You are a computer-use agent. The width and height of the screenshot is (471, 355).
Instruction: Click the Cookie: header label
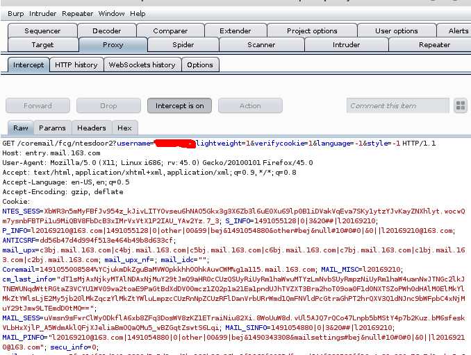(x=16, y=202)
